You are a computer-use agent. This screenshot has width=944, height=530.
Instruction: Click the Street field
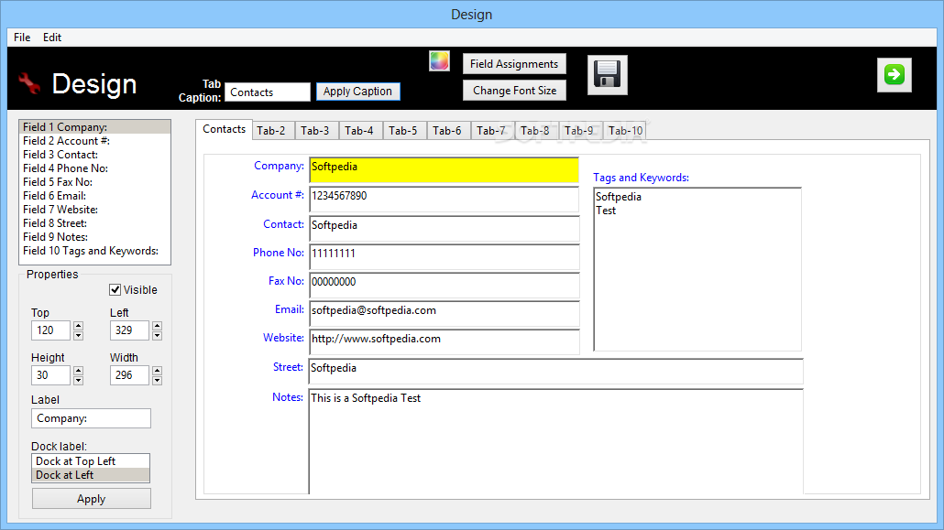[x=555, y=371]
